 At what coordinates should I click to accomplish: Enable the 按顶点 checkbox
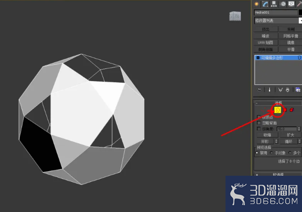259,117
